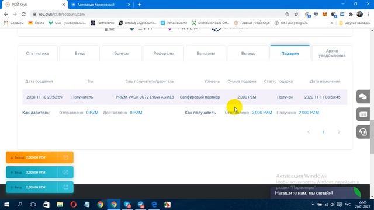
Task: Open link icon on orange Вывод notification
Action: click(x=66, y=157)
